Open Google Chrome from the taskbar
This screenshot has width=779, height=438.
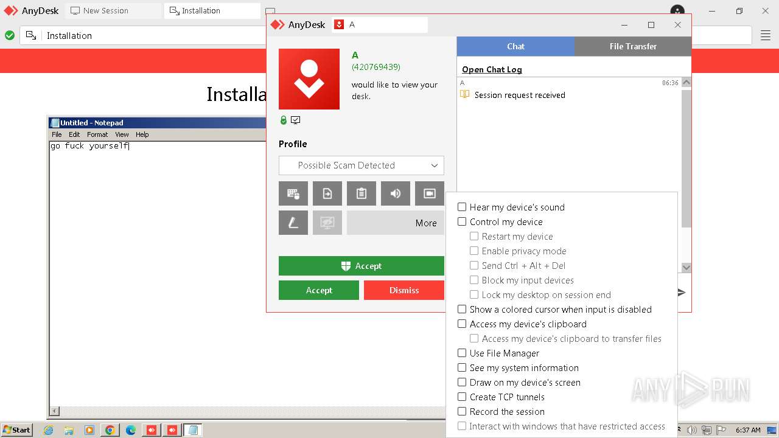pyautogui.click(x=110, y=430)
